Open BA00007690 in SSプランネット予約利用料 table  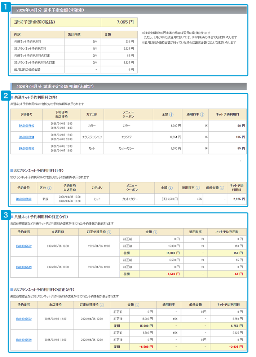(x=23, y=199)
